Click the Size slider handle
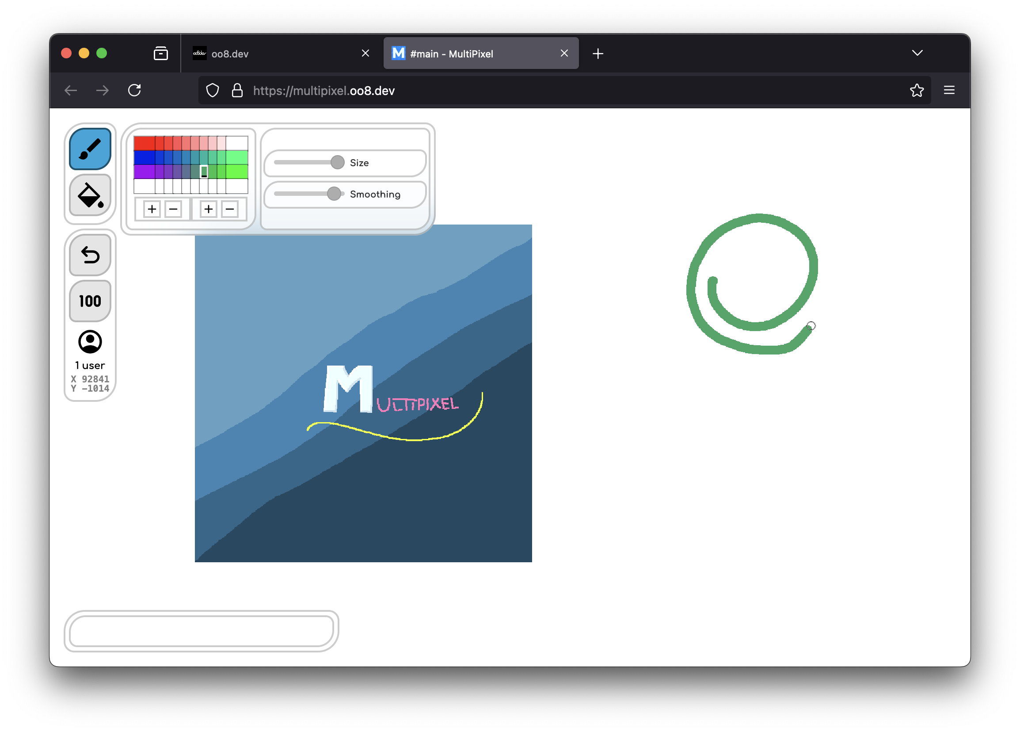Screen dimensions: 1020x732 click(x=337, y=162)
